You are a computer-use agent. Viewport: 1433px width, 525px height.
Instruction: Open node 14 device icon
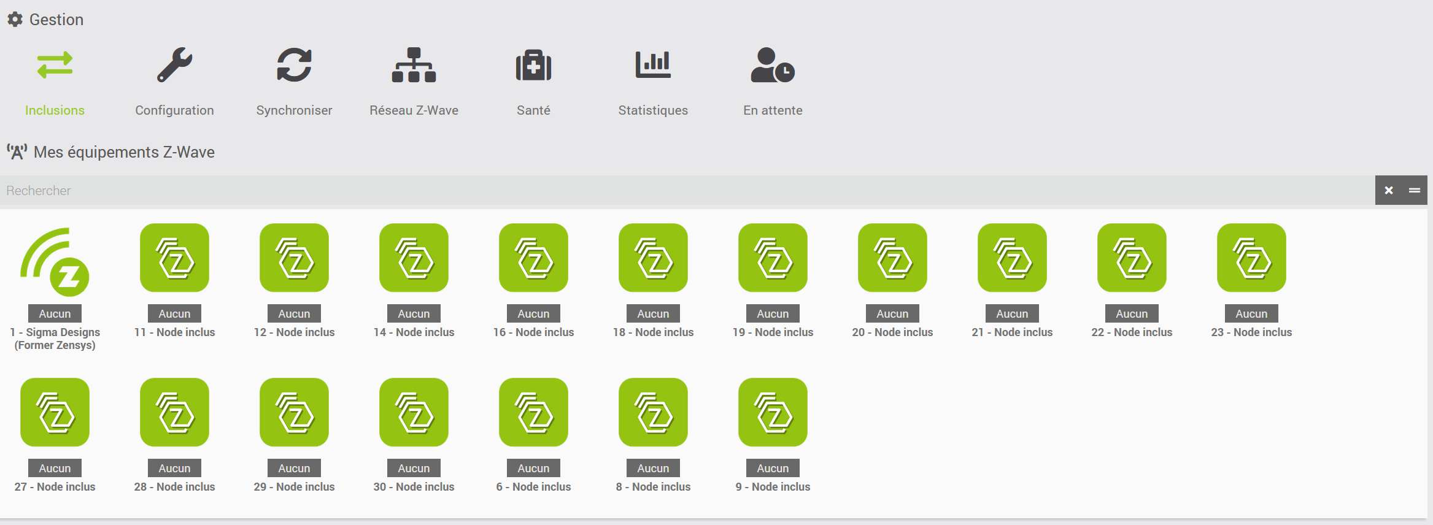point(414,258)
